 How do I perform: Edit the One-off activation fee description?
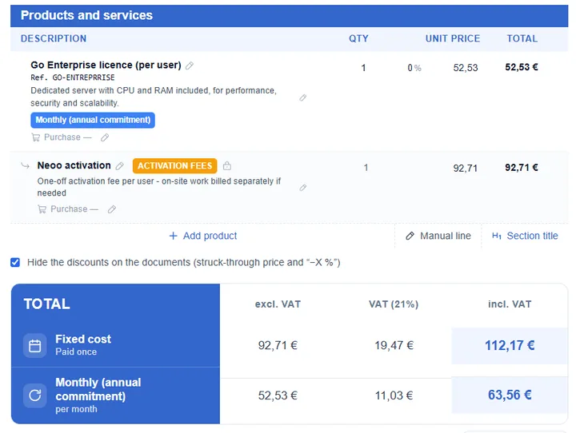point(302,188)
